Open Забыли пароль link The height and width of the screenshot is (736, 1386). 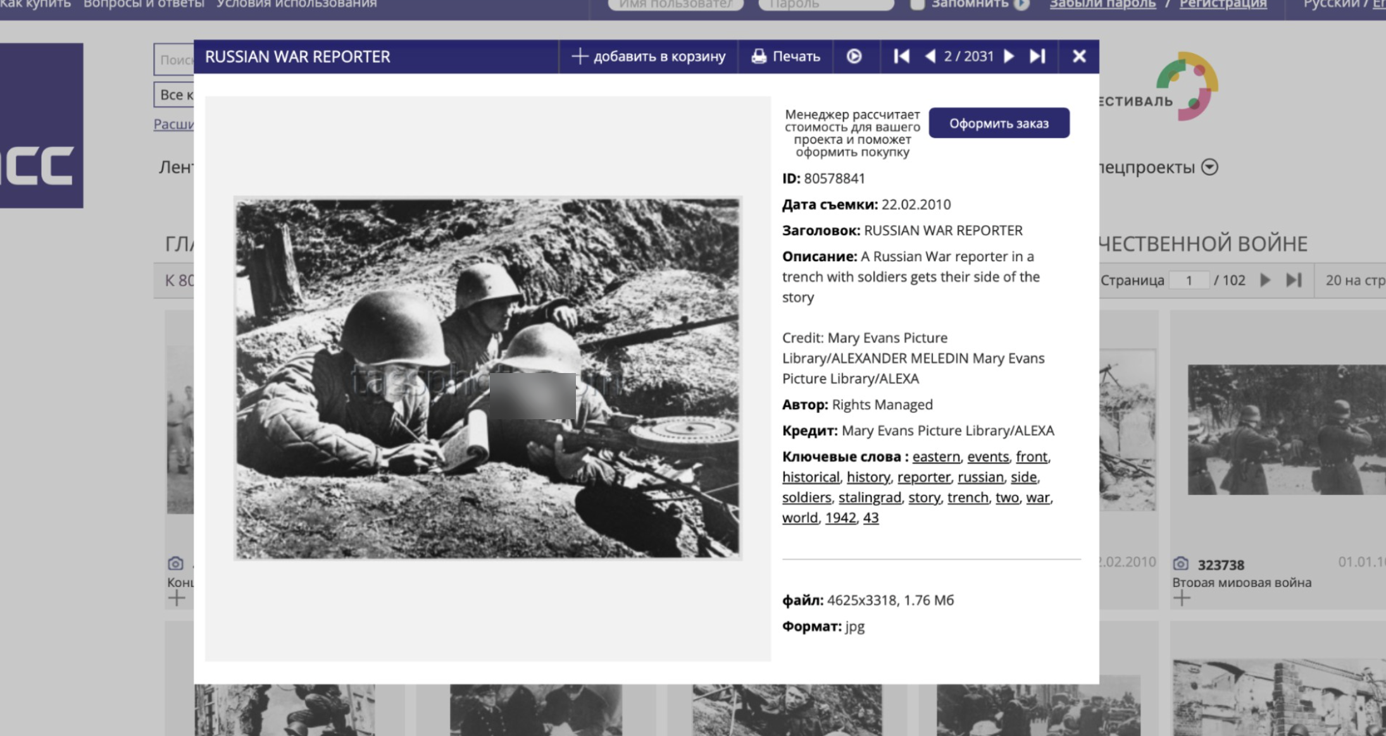1102,4
